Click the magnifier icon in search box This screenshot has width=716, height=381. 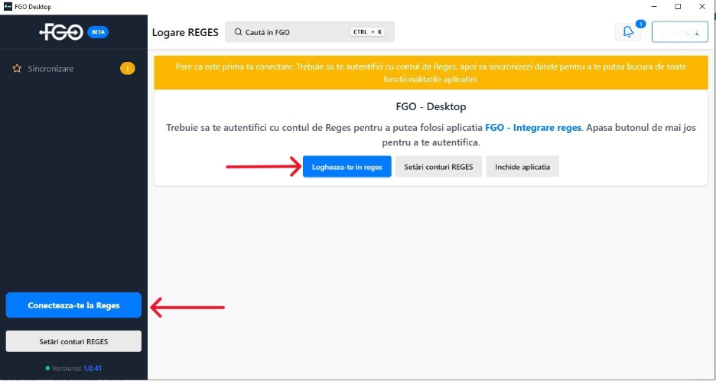pyautogui.click(x=238, y=32)
